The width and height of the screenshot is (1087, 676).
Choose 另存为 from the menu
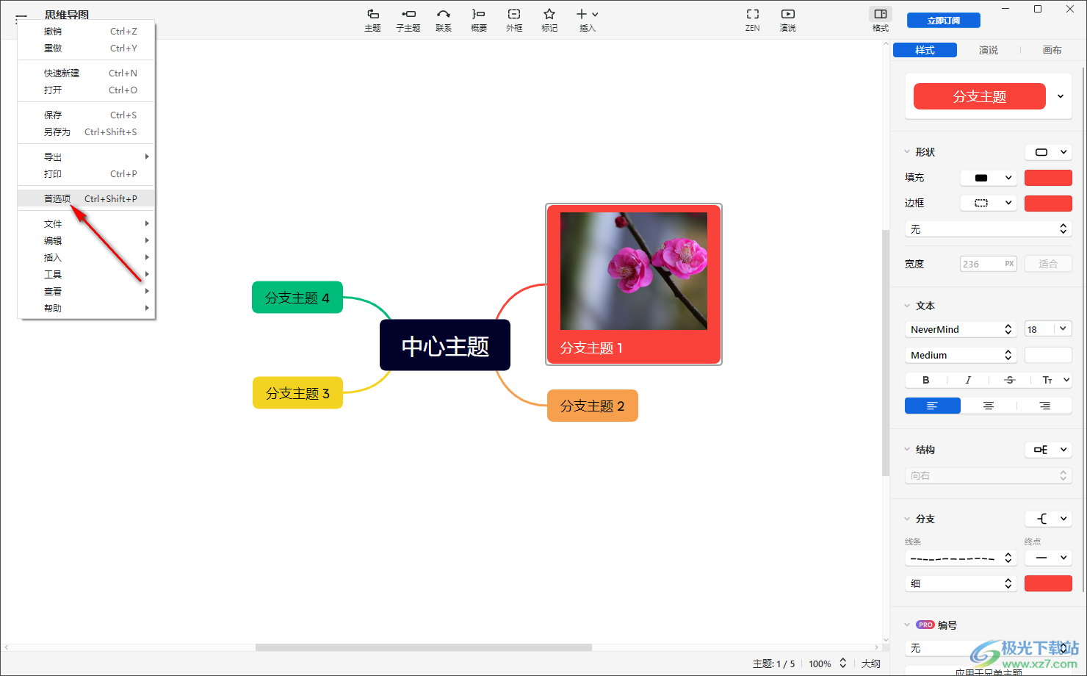[x=86, y=132]
